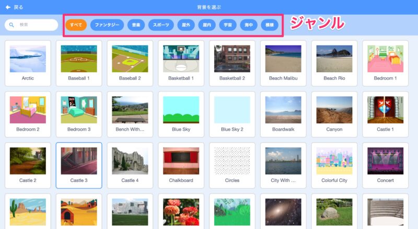The image size is (418, 229).
Task: Pick the Blue Sky backdrop
Action: [181, 114]
